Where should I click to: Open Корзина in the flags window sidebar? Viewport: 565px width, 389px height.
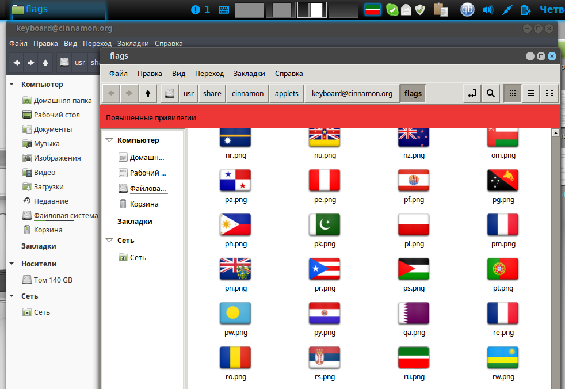pyautogui.click(x=144, y=204)
